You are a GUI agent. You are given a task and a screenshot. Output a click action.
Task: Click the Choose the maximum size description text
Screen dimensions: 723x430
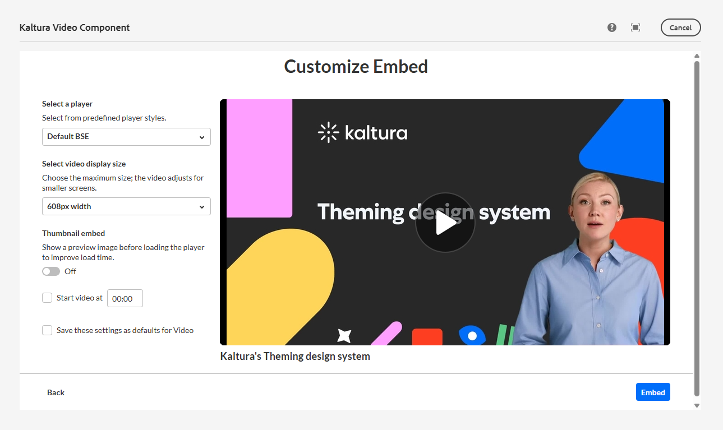pyautogui.click(x=123, y=183)
